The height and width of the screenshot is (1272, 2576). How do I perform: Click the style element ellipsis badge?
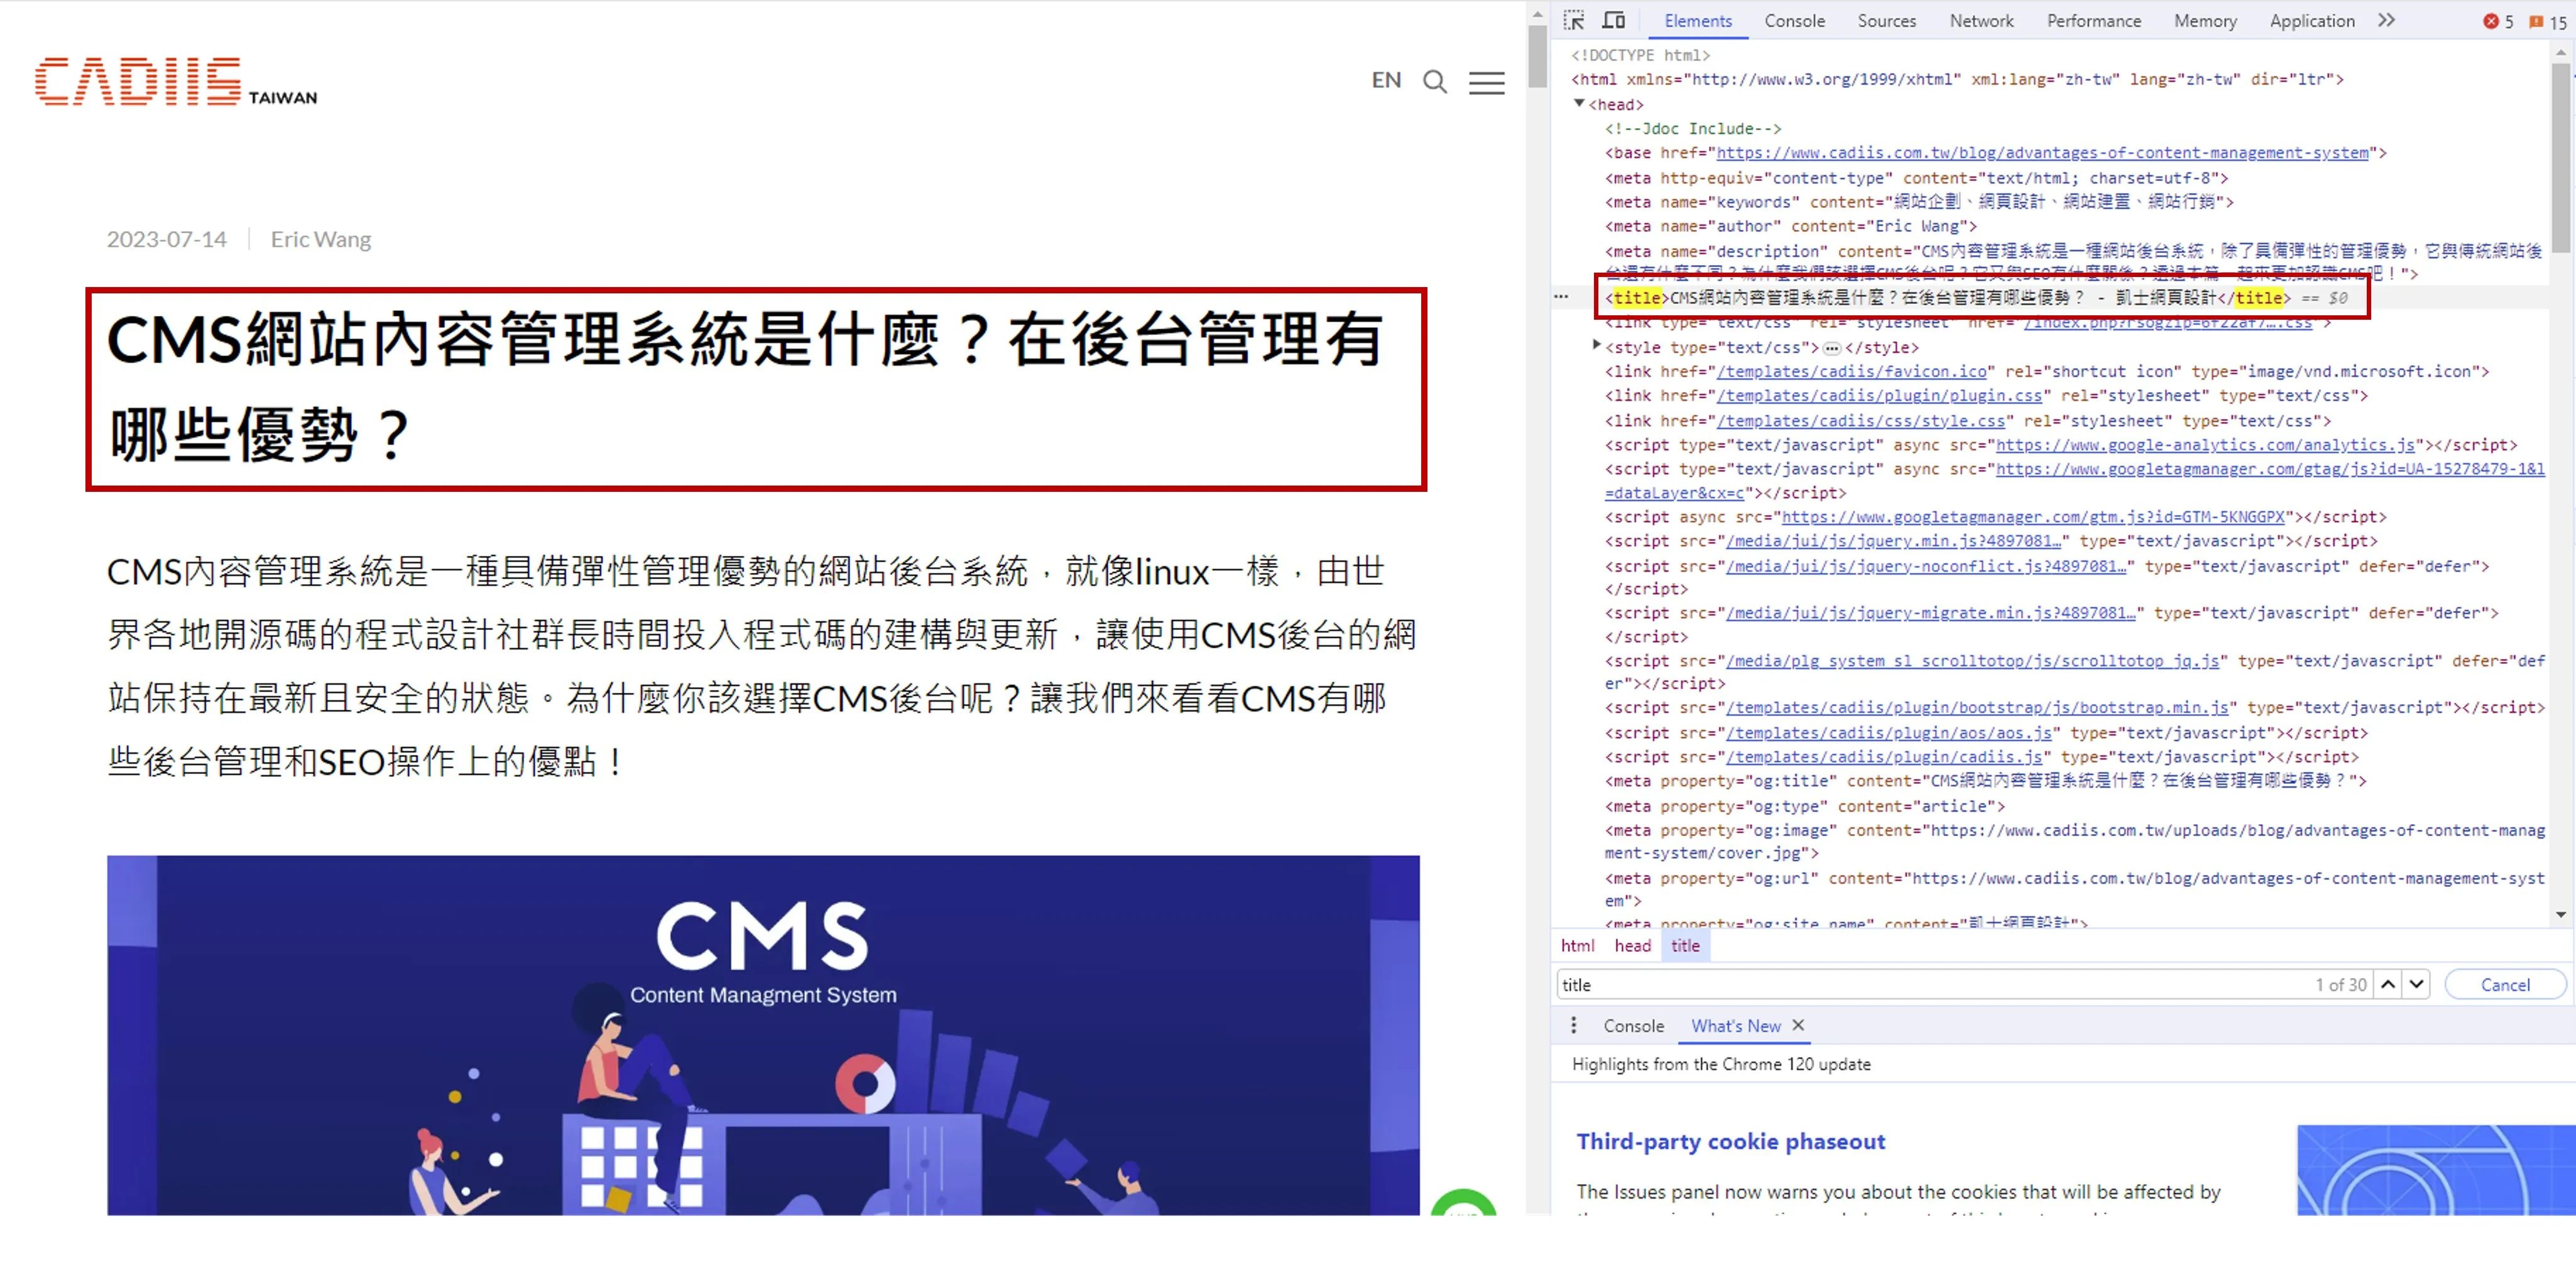point(1831,348)
